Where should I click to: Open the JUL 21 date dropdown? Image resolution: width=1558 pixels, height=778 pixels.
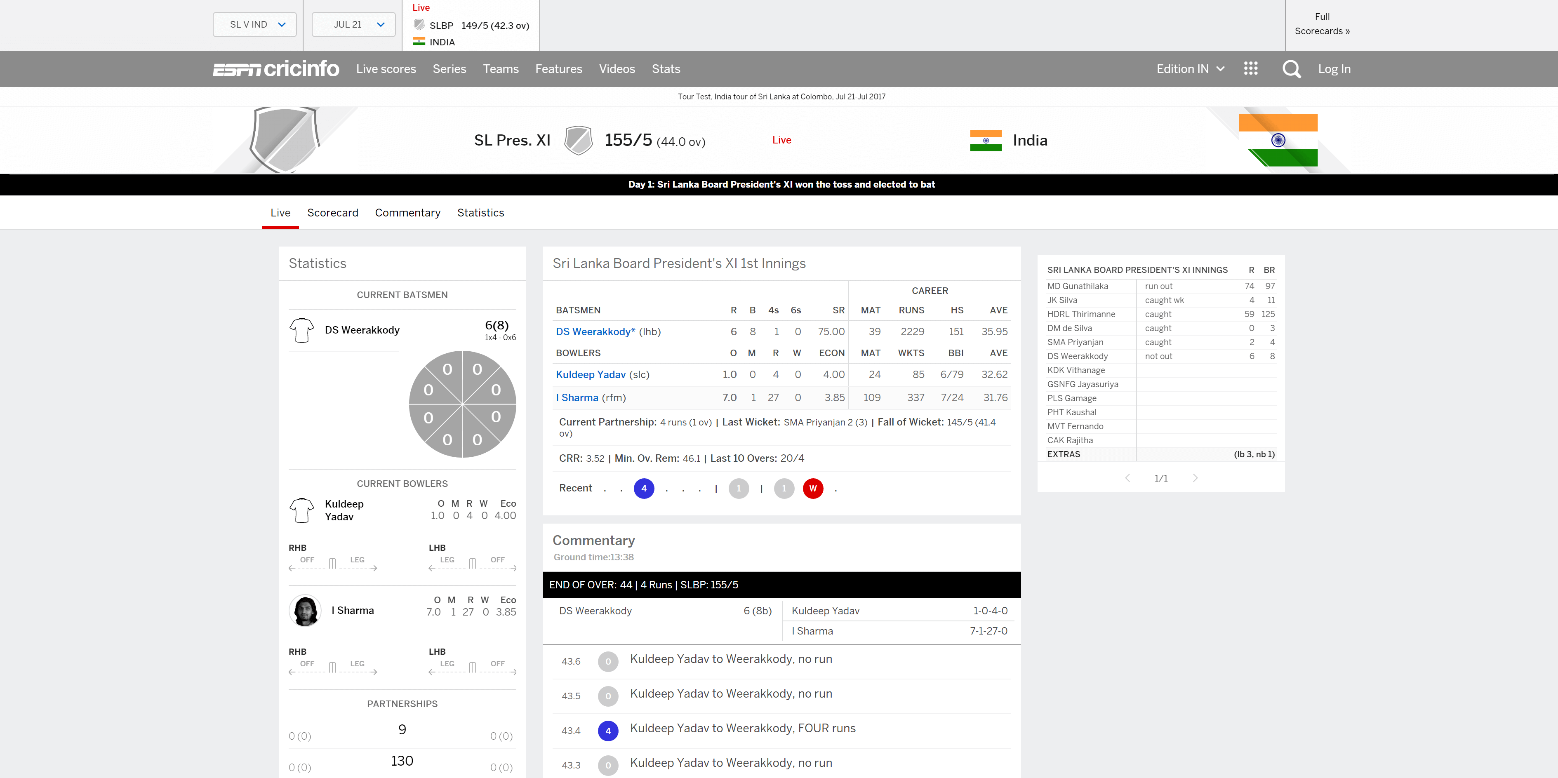tap(354, 25)
